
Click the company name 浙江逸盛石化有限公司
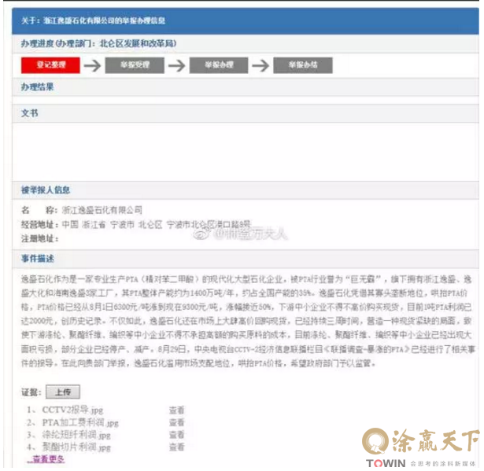click(102, 211)
